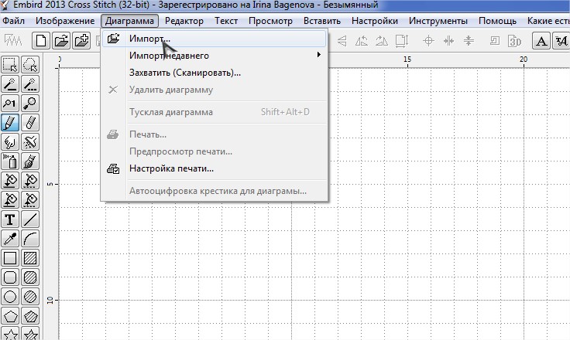Choose the filled circle shape tool
Viewport: 570px width, 340px height.
click(x=31, y=297)
